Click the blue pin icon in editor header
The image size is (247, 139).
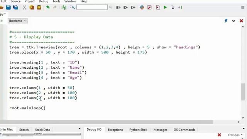coord(226,20)
